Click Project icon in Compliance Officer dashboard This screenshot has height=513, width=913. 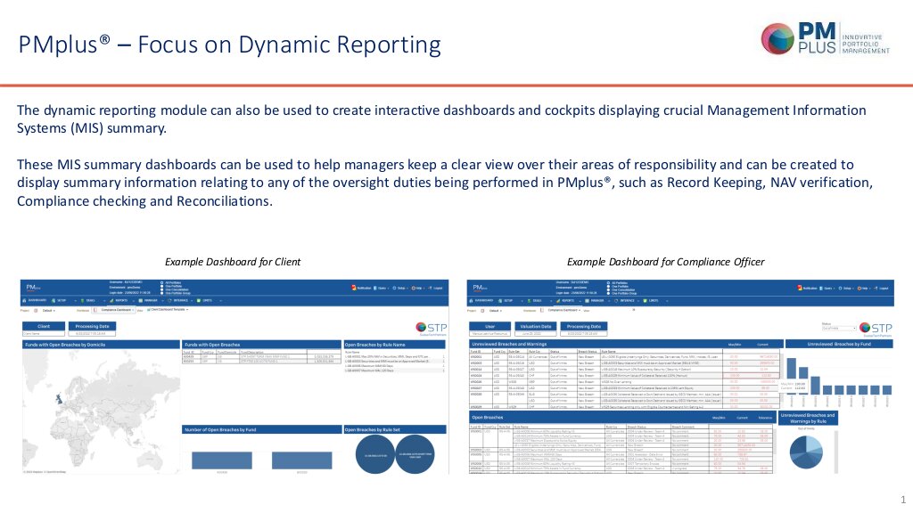(482, 311)
